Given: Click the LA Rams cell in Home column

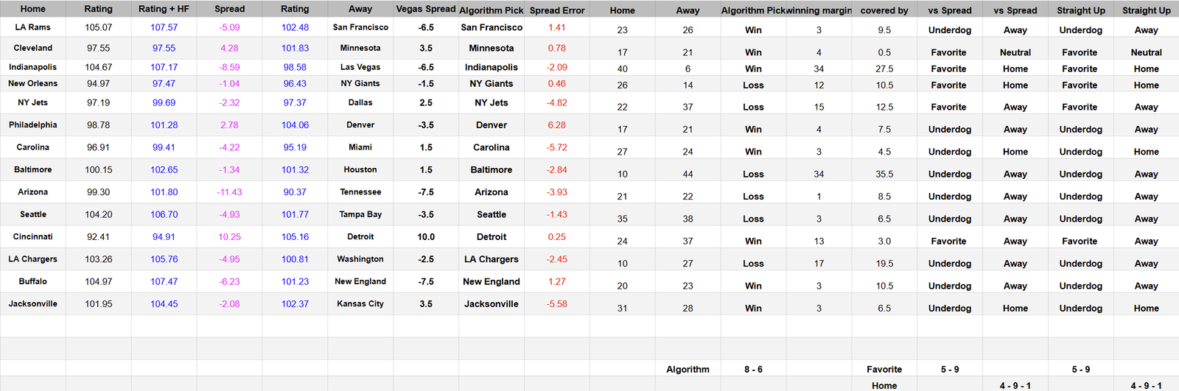Looking at the screenshot, I should [32, 27].
